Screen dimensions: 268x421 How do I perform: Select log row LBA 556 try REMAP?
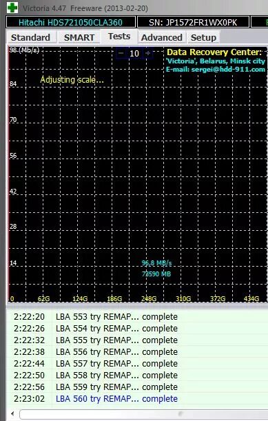(137, 351)
